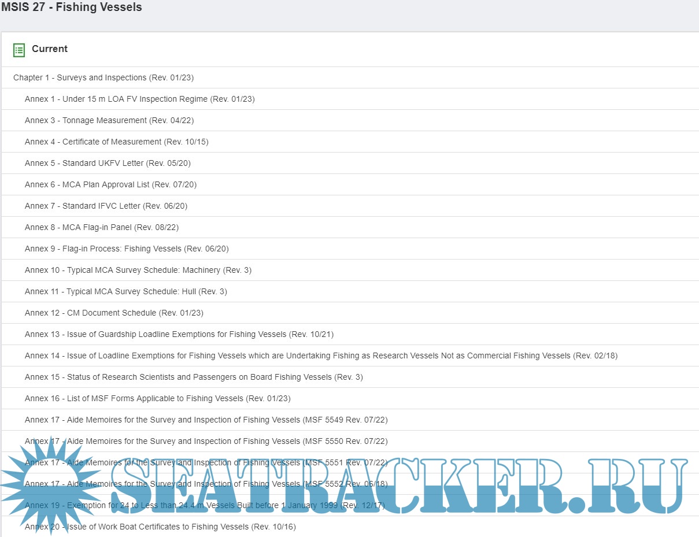Open Annex 16 - List of MSF Forms
The image size is (699, 537).
157,398
